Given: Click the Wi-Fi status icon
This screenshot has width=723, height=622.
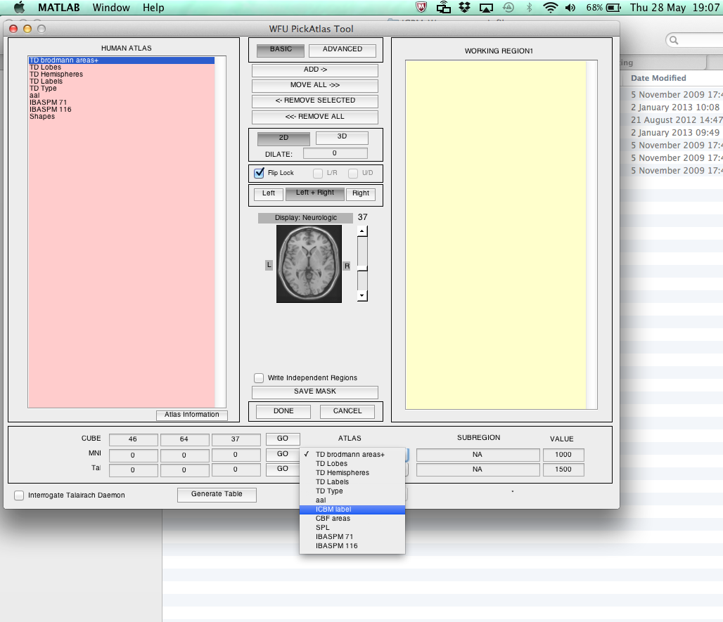Looking at the screenshot, I should coord(551,8).
